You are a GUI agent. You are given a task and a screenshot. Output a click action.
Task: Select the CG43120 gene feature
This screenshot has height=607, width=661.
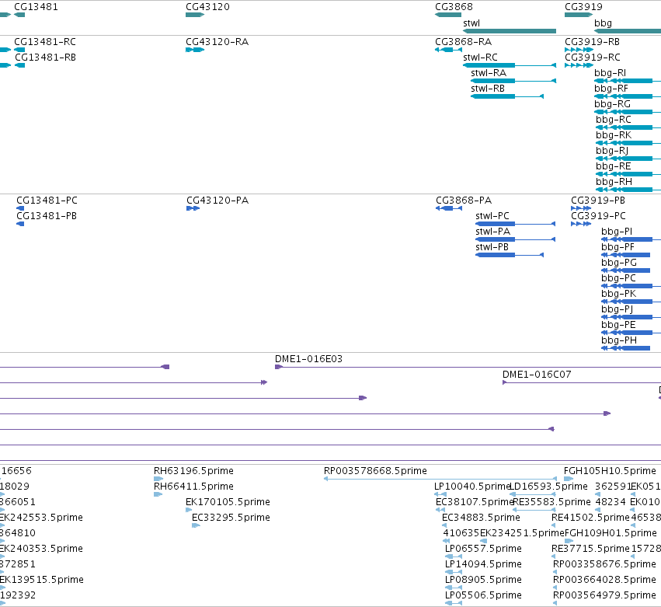pos(195,15)
